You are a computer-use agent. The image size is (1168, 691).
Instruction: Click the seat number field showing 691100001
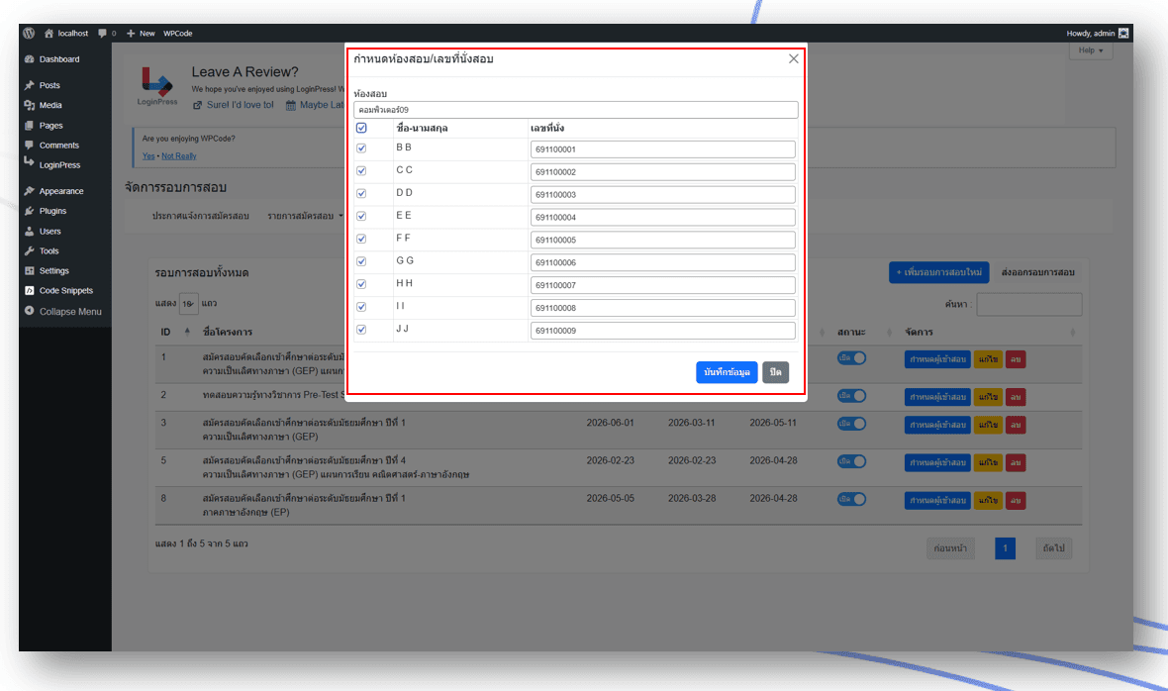coord(663,148)
